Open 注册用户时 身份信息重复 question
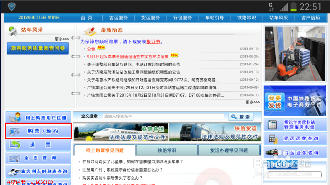This screenshot has width=330, height=185. [123, 170]
